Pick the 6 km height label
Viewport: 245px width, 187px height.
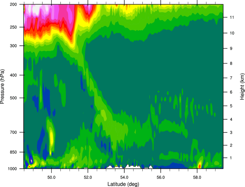[x=231, y=92]
